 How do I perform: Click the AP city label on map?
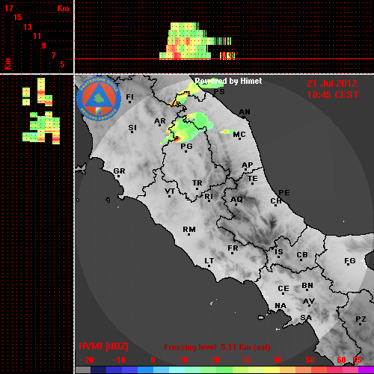[248, 165]
